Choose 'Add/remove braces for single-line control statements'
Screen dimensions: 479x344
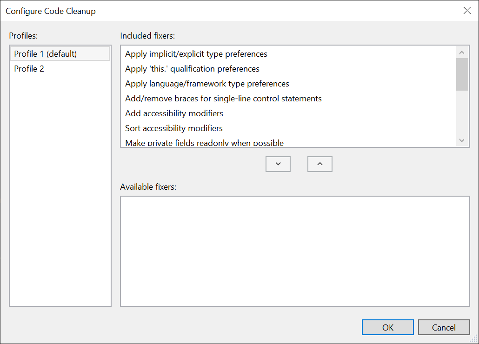tap(223, 99)
